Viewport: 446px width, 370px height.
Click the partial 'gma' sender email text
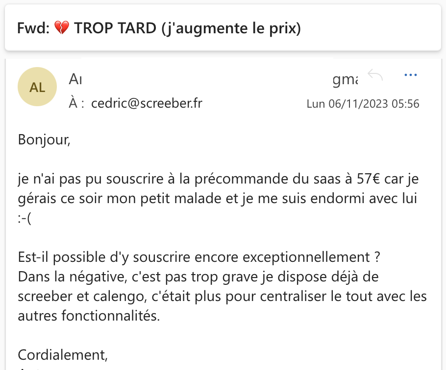pos(345,79)
